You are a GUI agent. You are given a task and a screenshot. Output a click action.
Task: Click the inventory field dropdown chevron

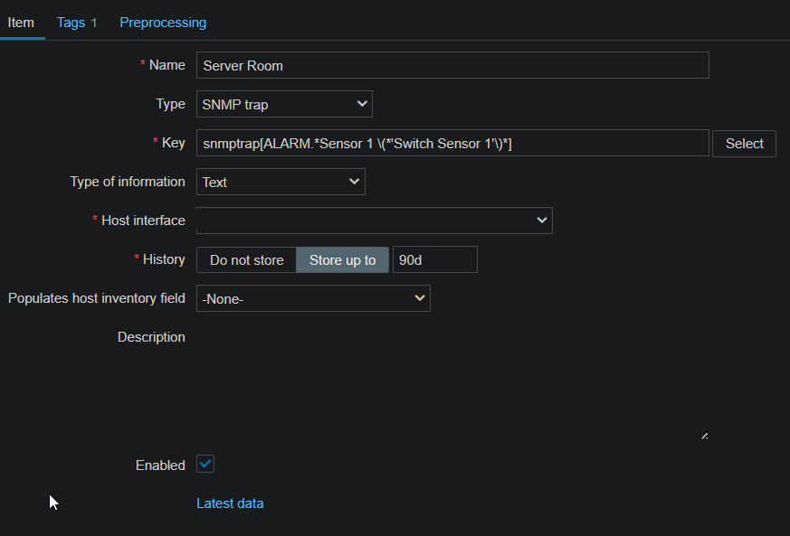point(419,298)
